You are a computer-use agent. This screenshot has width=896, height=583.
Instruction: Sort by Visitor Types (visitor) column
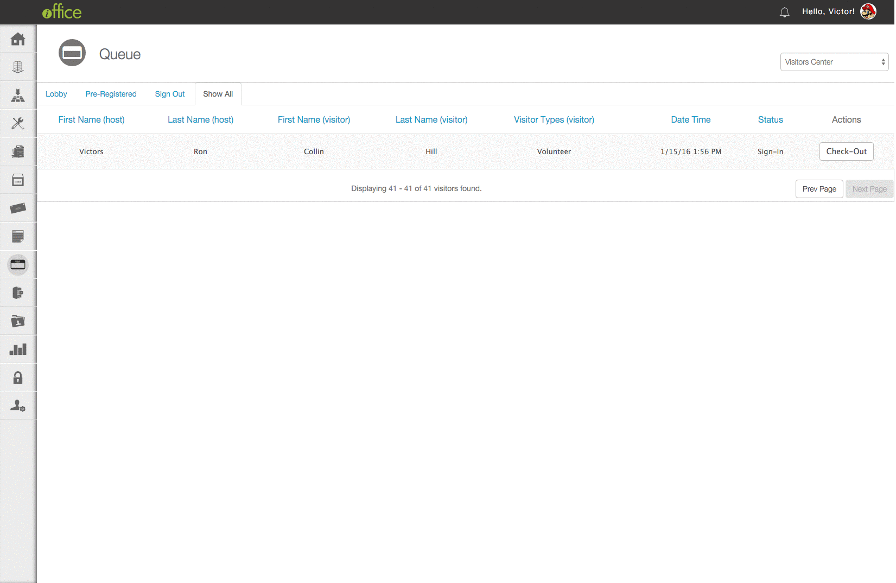554,119
